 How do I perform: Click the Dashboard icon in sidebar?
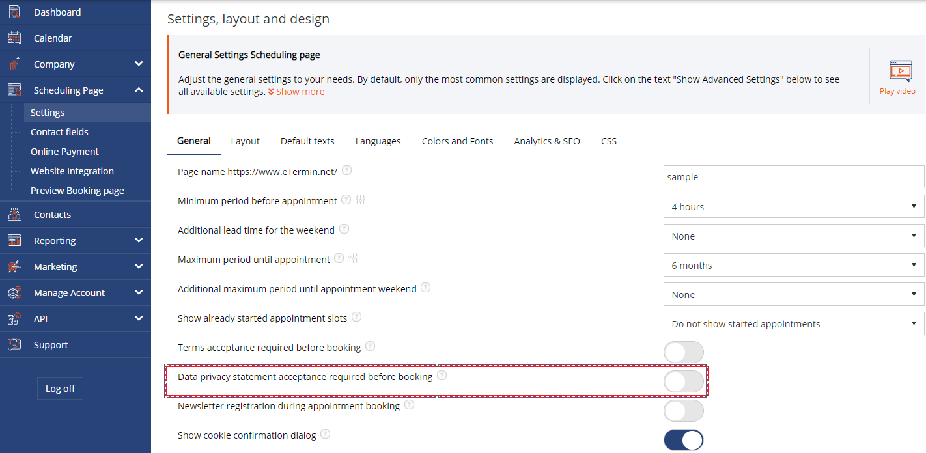[x=14, y=12]
